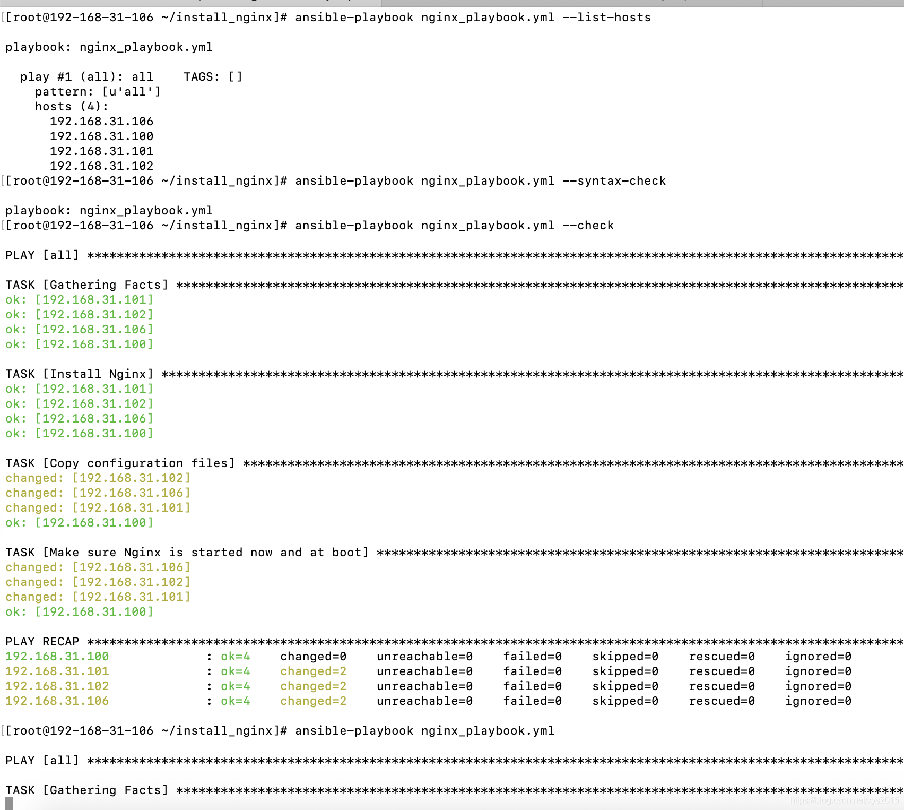Click host 192.168.31.101 in the hosts list

(x=101, y=151)
